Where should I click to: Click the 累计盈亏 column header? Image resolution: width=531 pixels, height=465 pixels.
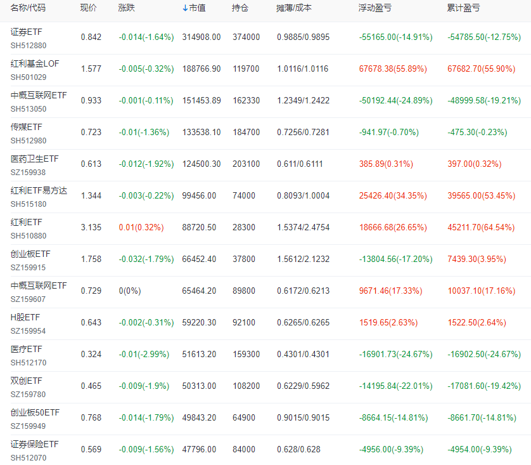coord(463,8)
